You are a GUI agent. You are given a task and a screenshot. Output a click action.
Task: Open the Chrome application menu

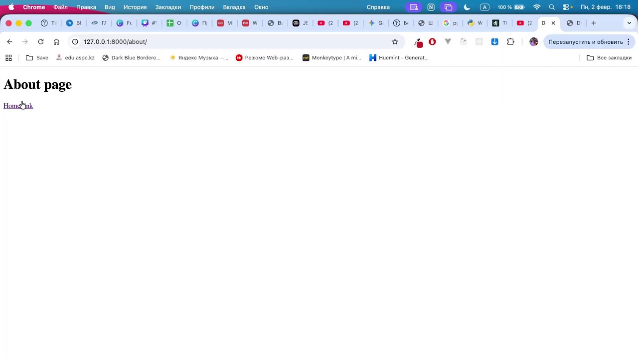point(34,7)
